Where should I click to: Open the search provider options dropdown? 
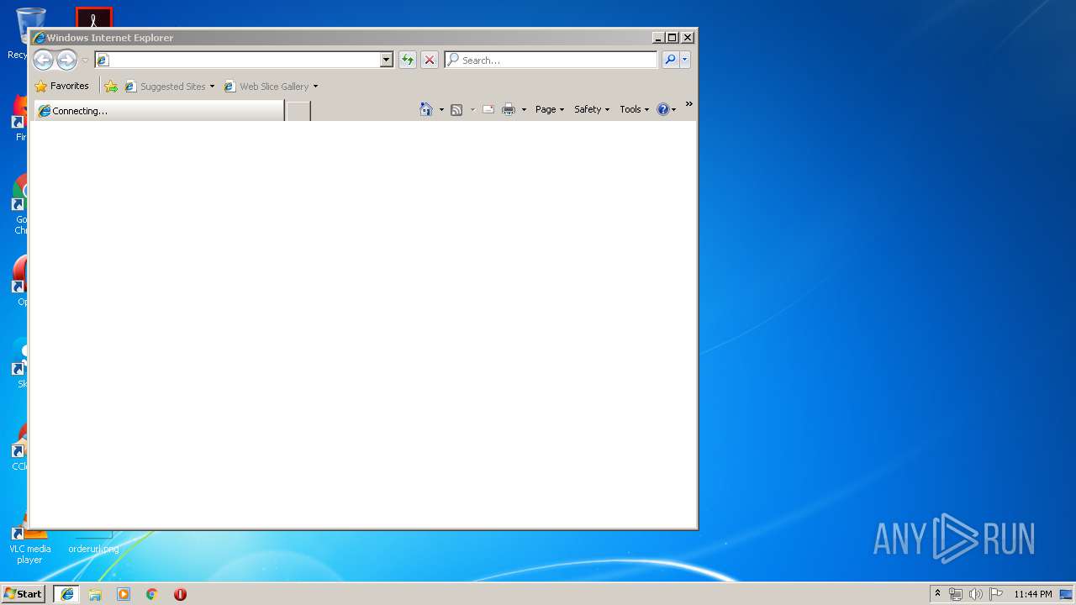(685, 60)
